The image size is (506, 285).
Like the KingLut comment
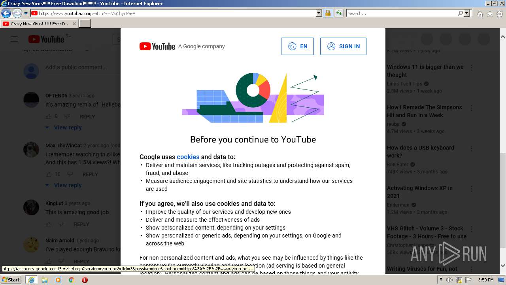click(49, 224)
